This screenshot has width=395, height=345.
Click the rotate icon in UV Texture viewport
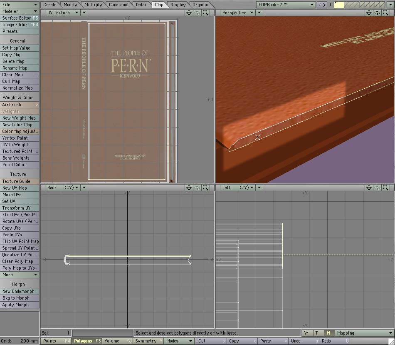[197, 12]
